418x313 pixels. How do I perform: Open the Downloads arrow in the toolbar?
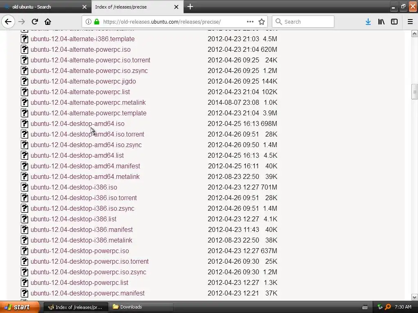[x=368, y=22]
